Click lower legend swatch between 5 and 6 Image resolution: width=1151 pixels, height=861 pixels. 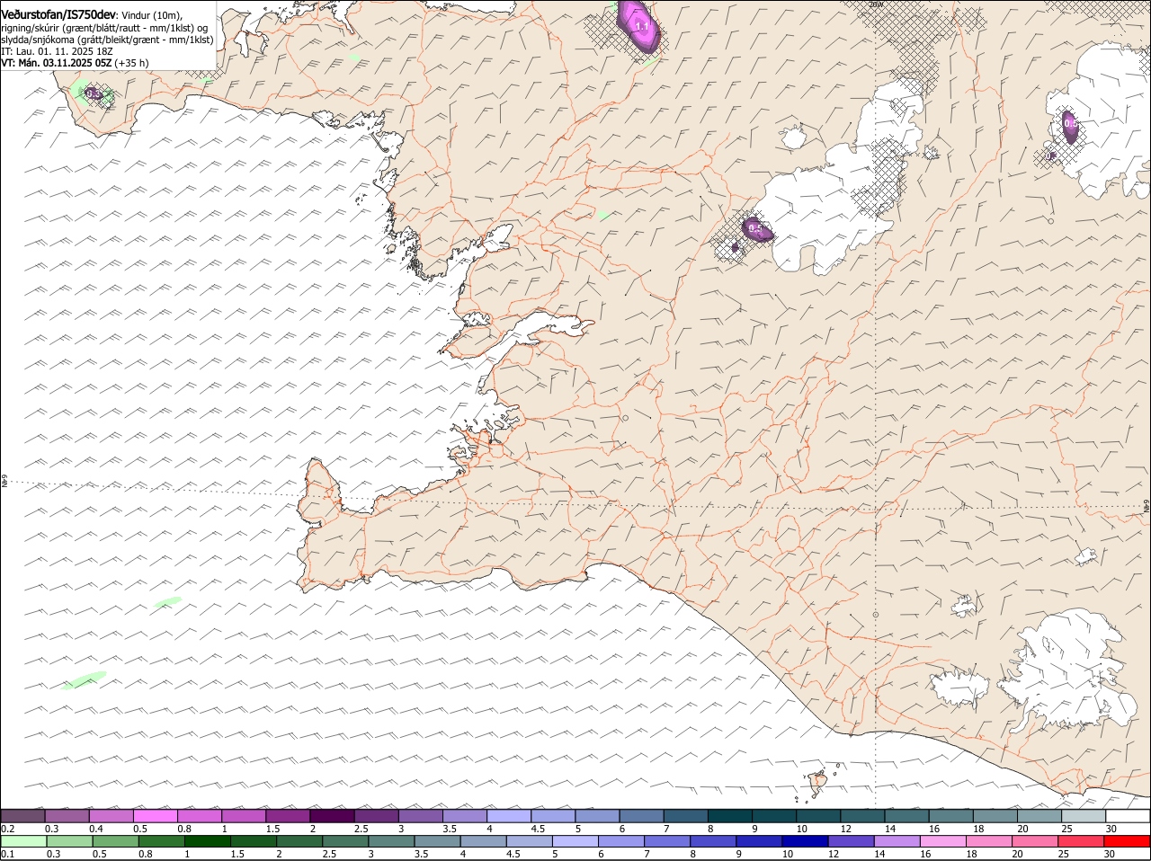[x=575, y=841]
